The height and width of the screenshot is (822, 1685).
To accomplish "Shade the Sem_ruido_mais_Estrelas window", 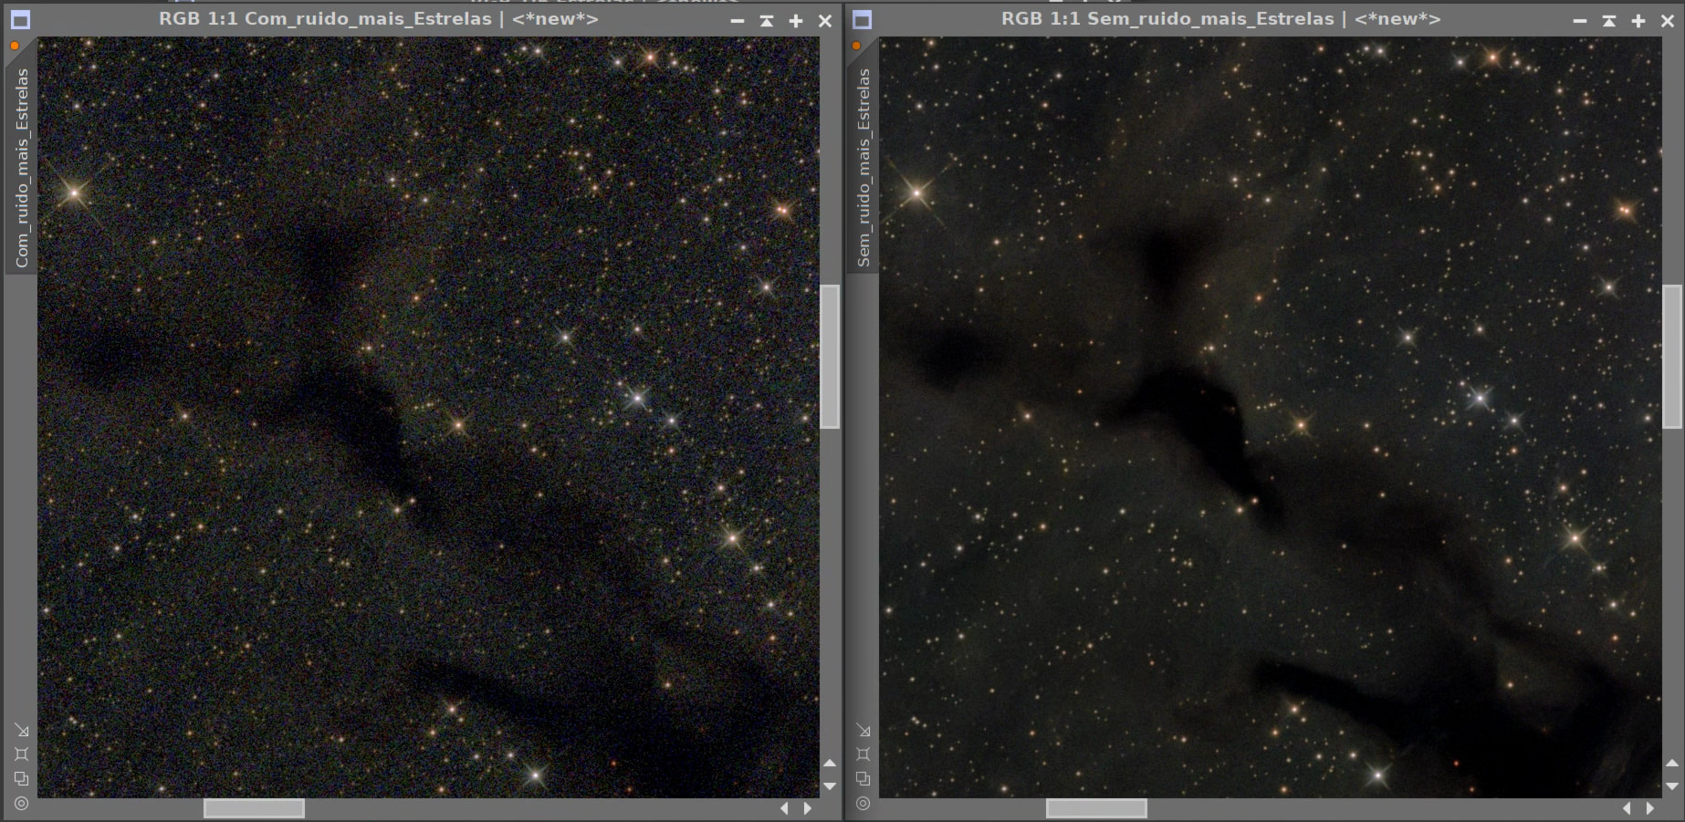I will pyautogui.click(x=1609, y=20).
